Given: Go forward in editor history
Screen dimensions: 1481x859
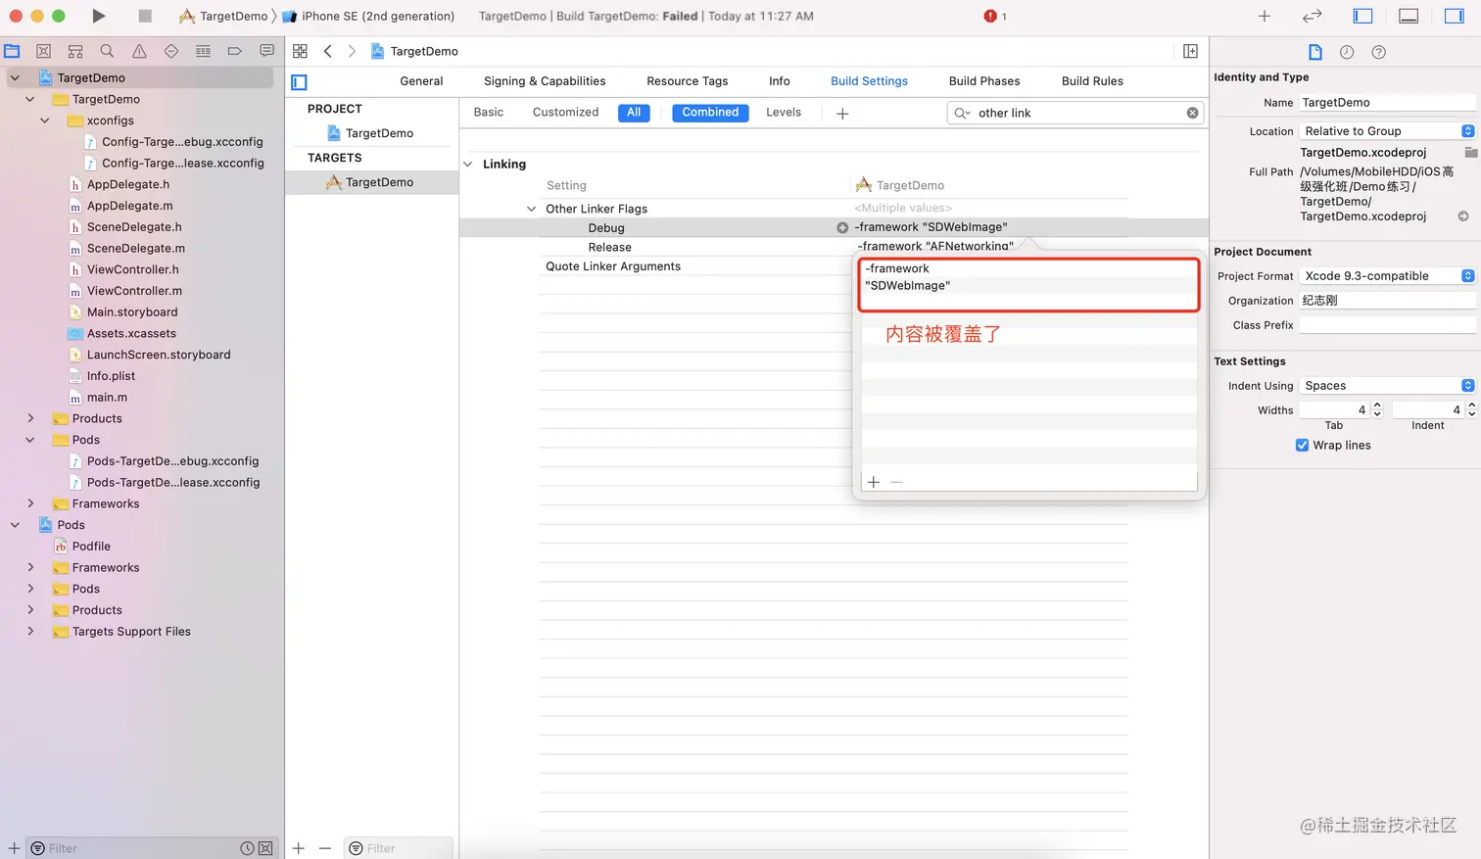Looking at the screenshot, I should tap(352, 51).
